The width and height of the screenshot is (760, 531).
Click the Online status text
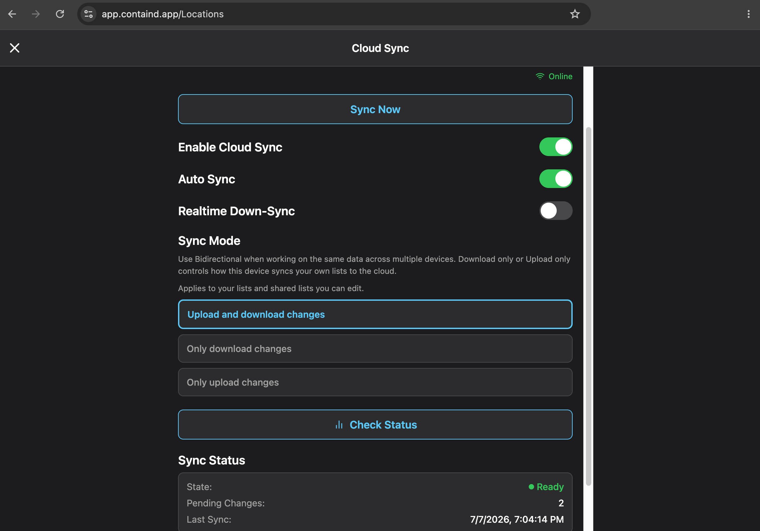[560, 77]
